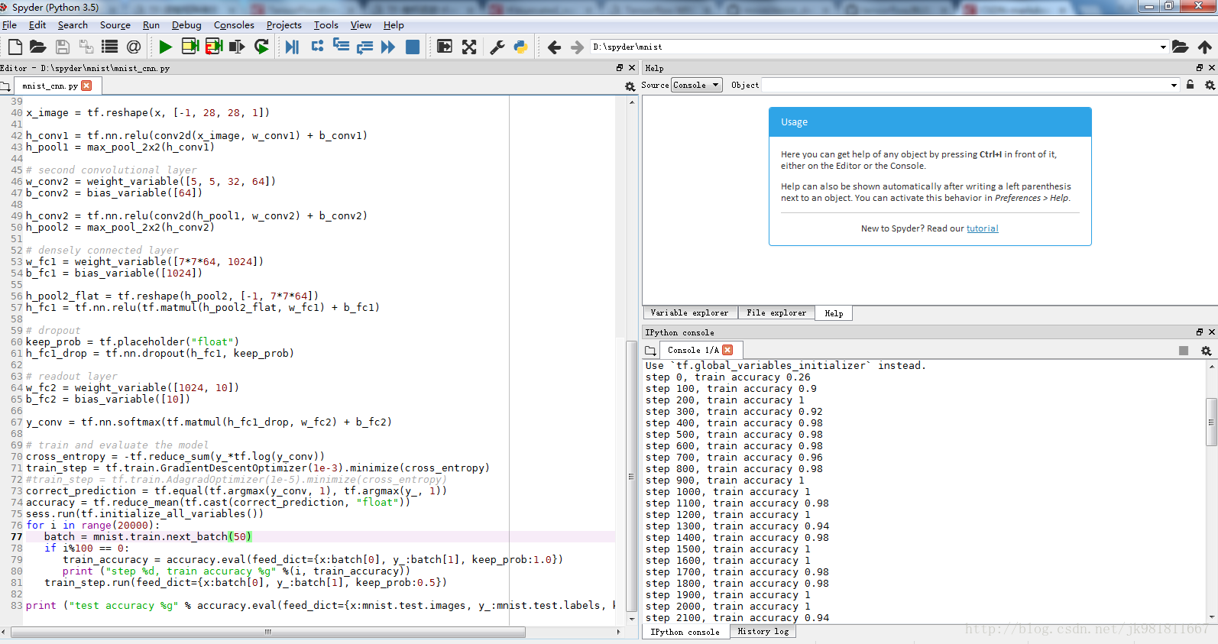Open the File menu
This screenshot has height=644, width=1218.
[10, 25]
